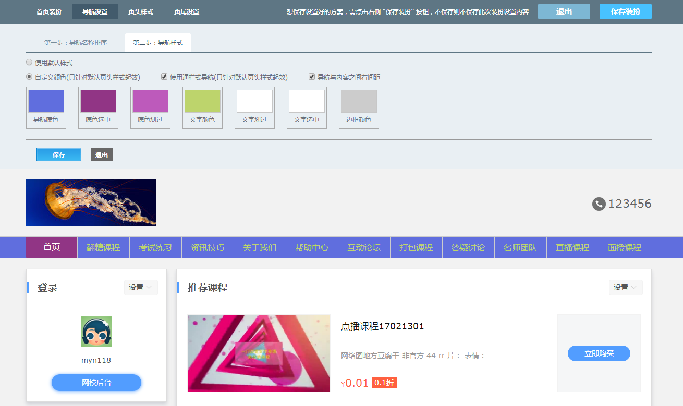Viewport: 683px width, 406px height.
Task: Click the phone icon beside 123456
Action: point(599,204)
